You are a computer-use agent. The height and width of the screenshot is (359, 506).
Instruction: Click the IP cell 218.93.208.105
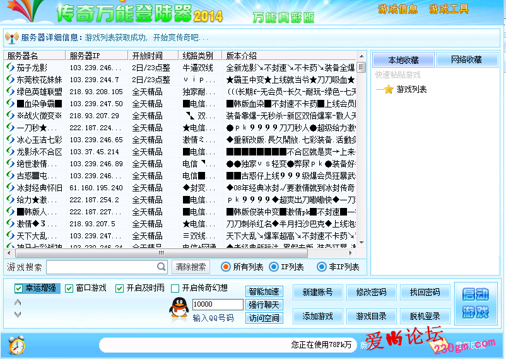tap(96, 92)
